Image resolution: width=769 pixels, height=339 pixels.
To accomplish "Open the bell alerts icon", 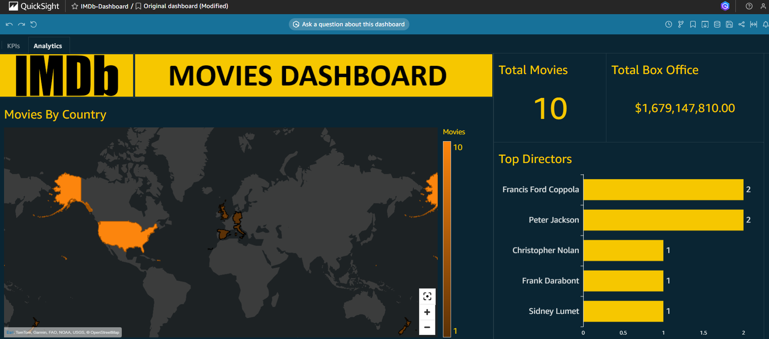I will 765,24.
